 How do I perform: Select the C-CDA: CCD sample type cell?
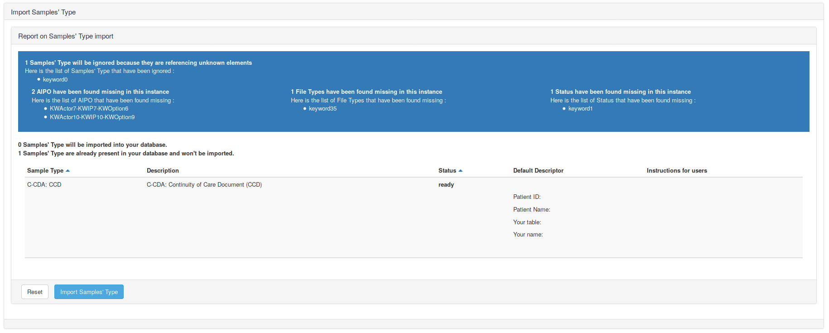[44, 185]
